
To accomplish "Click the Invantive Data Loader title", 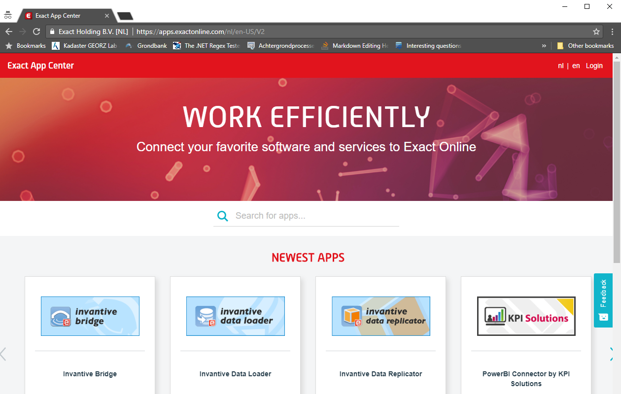I will (236, 374).
